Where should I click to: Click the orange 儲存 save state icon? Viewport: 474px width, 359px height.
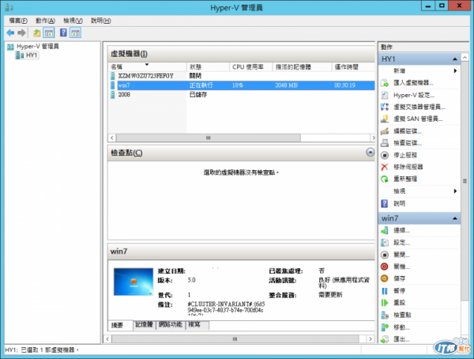tap(384, 278)
